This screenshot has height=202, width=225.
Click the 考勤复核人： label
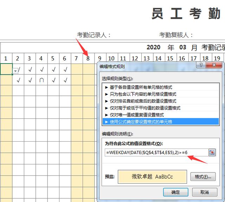[x=176, y=35]
